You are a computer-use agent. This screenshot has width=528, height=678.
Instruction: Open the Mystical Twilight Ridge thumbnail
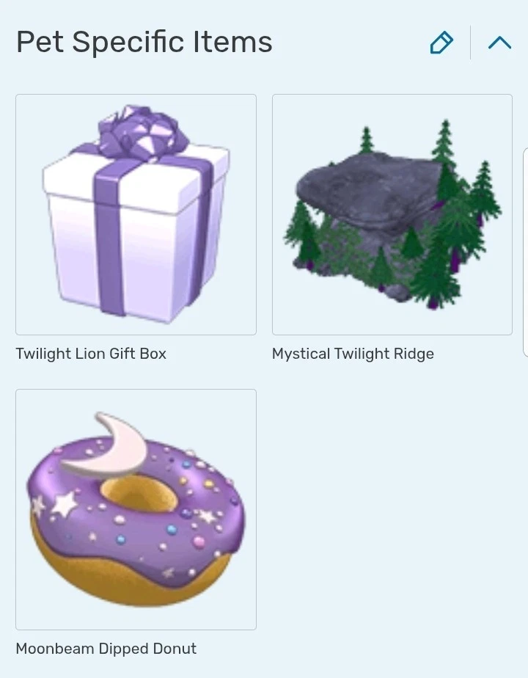pos(392,214)
